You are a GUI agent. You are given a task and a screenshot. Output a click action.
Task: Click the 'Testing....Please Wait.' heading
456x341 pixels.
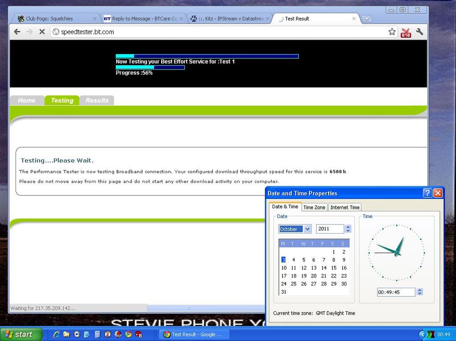(57, 160)
